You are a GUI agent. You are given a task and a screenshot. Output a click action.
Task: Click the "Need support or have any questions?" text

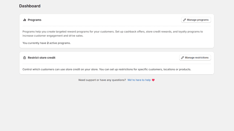[x=102, y=80]
